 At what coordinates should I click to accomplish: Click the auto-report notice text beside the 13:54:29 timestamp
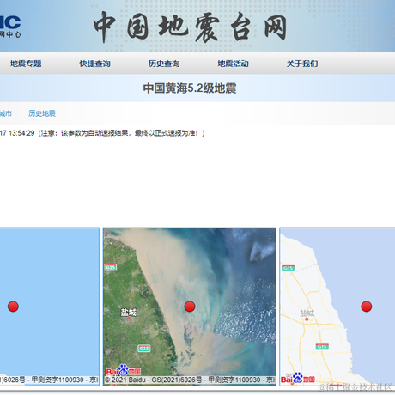(121, 133)
